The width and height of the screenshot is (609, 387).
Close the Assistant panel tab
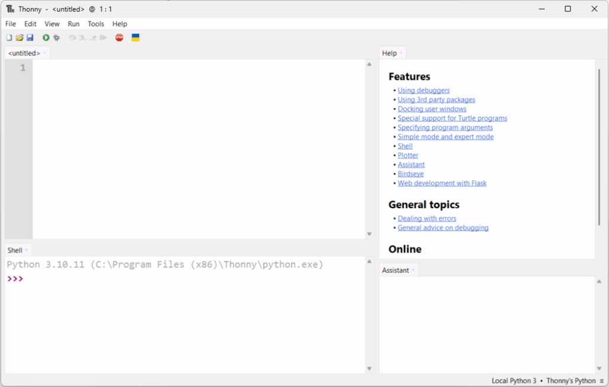click(x=413, y=270)
